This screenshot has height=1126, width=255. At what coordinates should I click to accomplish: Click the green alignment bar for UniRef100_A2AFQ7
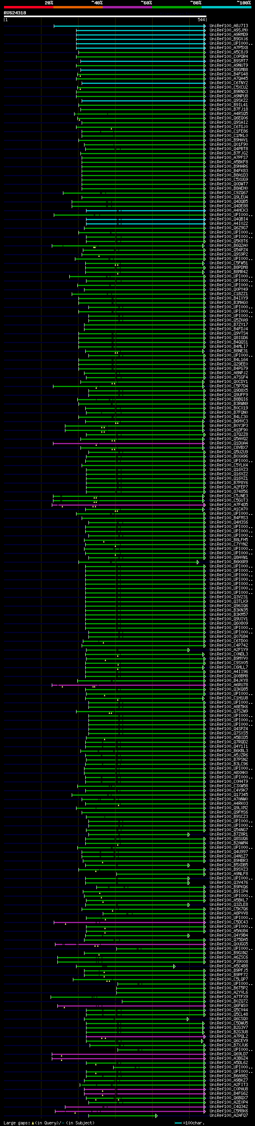[x=123, y=1116]
